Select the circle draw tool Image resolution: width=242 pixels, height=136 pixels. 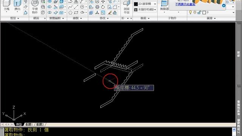[x=82, y=7]
